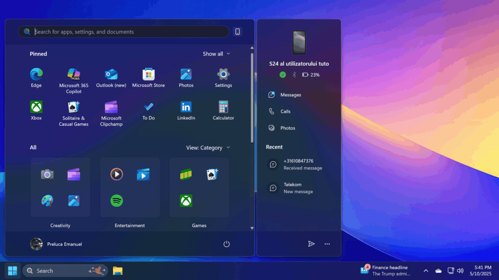Open Xbox icon inside the Games category
The height and width of the screenshot is (280, 499).
tap(186, 201)
